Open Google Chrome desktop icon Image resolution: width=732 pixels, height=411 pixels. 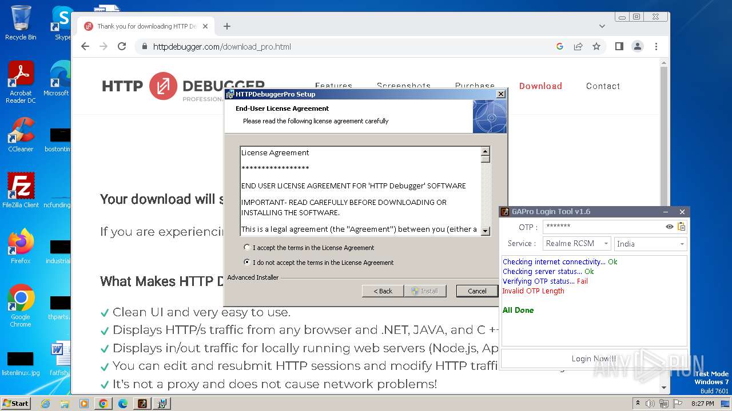tap(21, 305)
